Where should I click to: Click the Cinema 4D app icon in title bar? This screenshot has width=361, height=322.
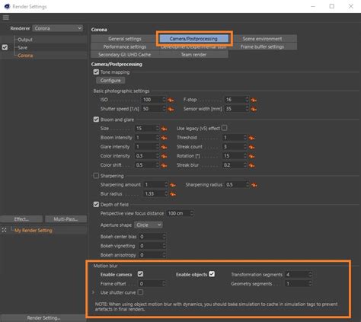7,6
